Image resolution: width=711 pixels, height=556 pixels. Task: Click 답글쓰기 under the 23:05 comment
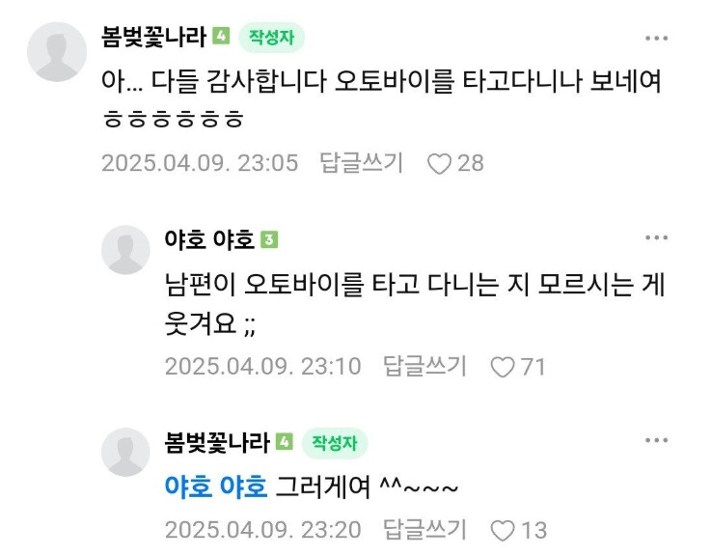tap(362, 163)
